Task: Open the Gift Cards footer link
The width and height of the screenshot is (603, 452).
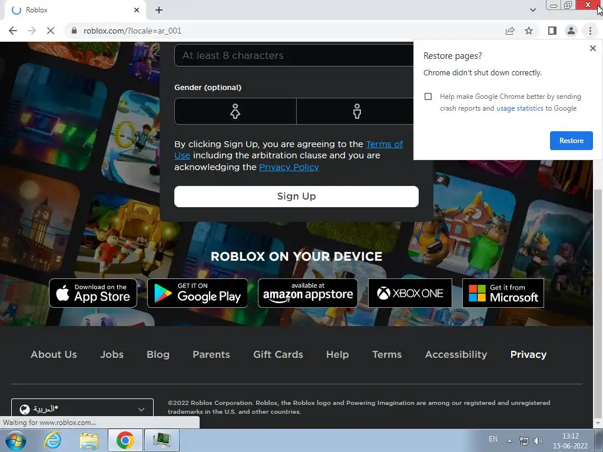Action: 278,354
